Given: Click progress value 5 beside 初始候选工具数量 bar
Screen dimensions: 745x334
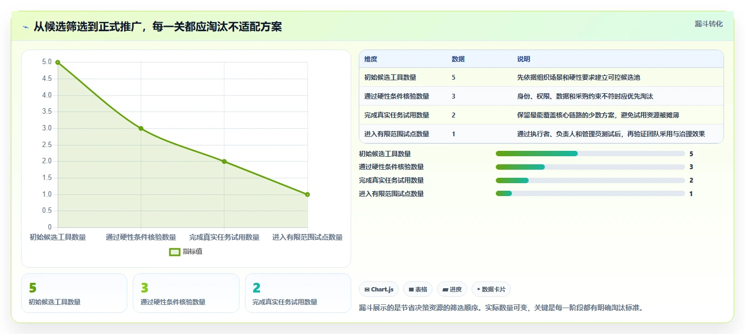Looking at the screenshot, I should [691, 154].
